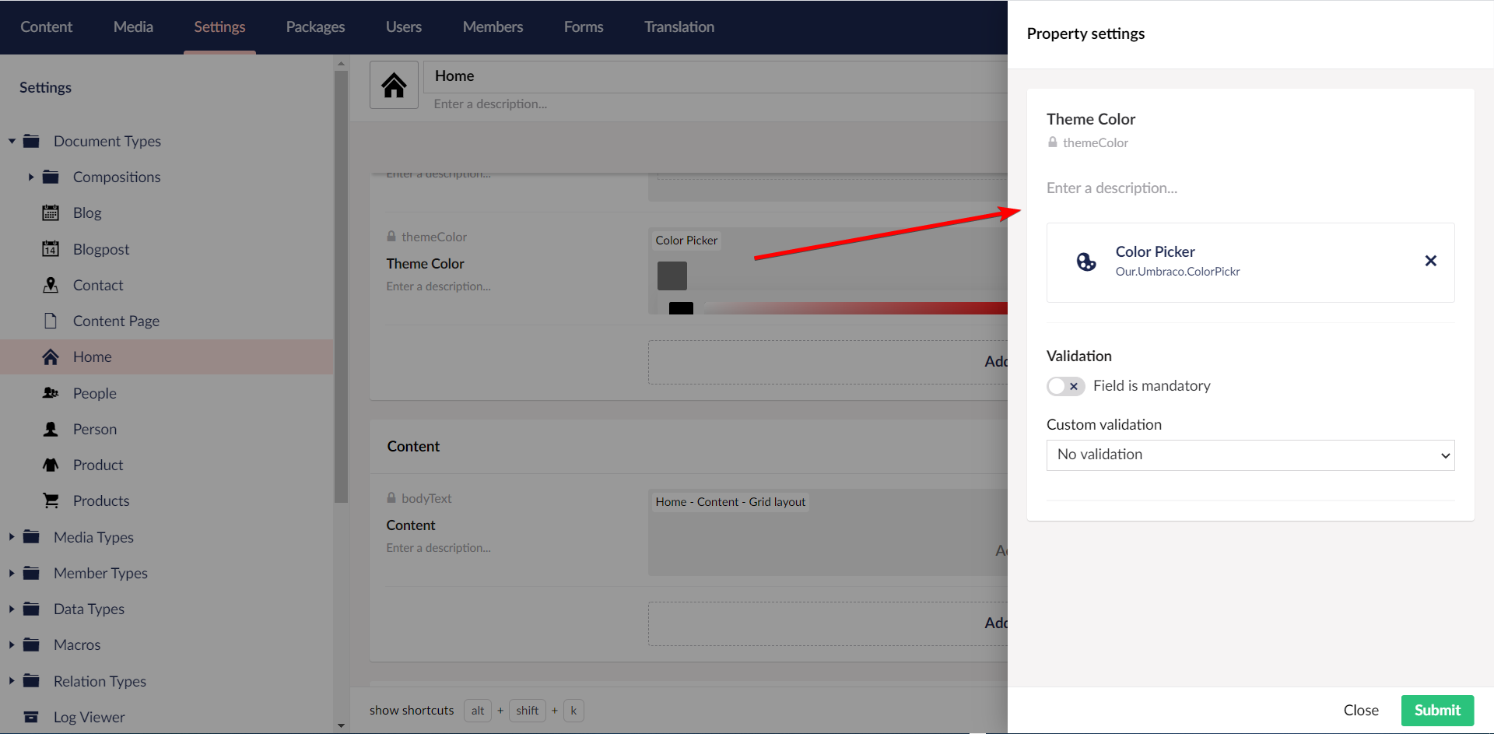Click the Color Picker palette icon
Viewport: 1494px width, 734px height.
pyautogui.click(x=1086, y=262)
